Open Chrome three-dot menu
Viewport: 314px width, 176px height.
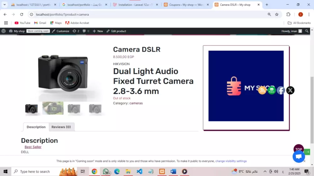309,14
